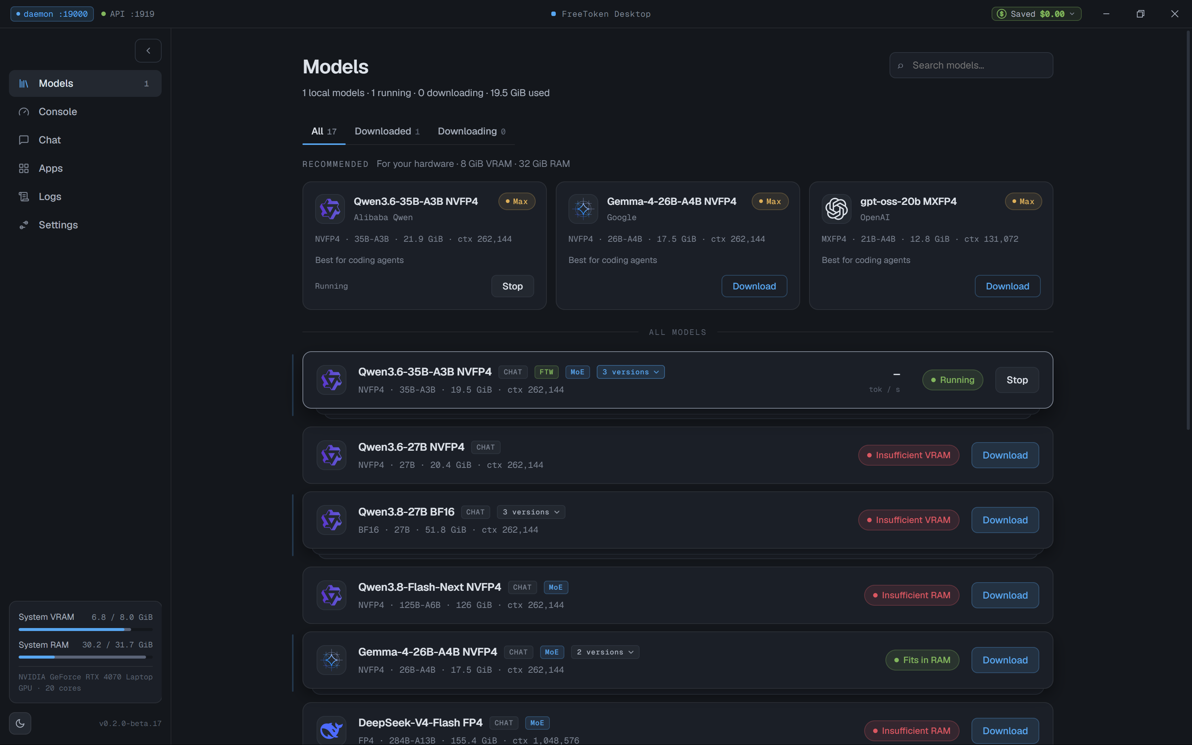Expand 2 versions for Gemma-4-26B-A4B NVFP4
The image size is (1192, 745).
(605, 652)
